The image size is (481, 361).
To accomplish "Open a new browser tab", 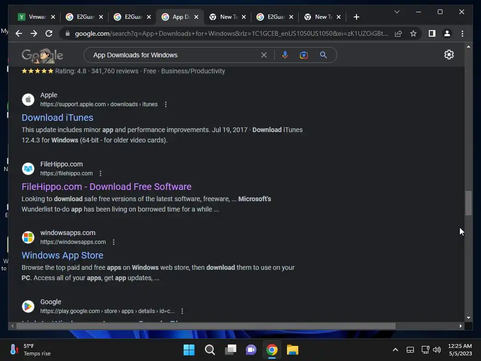I will pyautogui.click(x=356, y=17).
